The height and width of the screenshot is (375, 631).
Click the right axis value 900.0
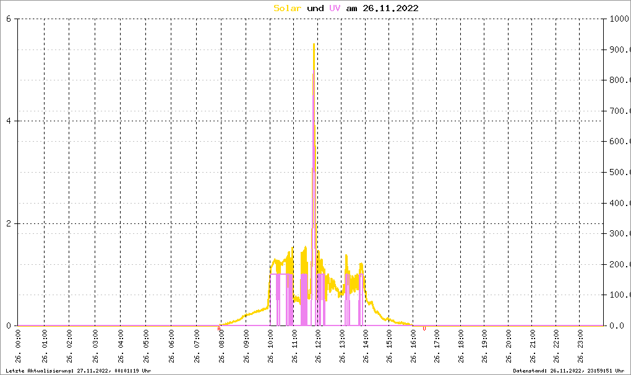point(620,50)
